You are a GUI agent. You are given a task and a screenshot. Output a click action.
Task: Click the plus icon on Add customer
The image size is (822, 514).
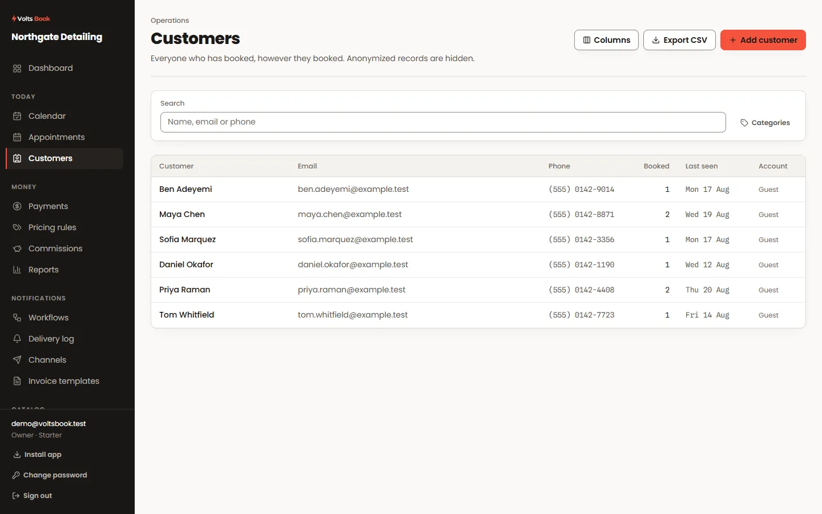(x=733, y=40)
